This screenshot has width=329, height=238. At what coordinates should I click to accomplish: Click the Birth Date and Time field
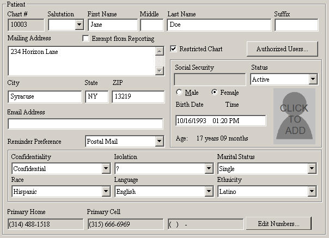221,120
